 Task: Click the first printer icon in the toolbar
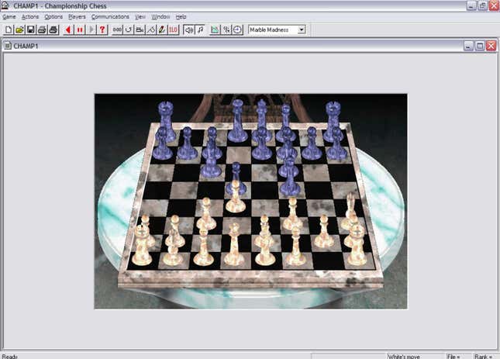[42, 30]
